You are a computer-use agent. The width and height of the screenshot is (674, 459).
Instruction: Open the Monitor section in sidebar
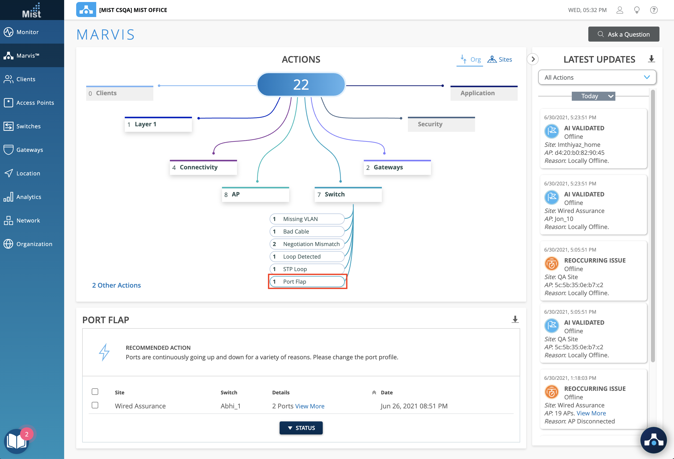pos(27,32)
